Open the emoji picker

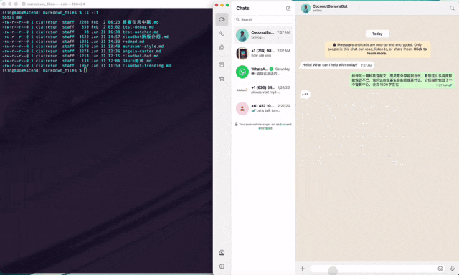point(440,269)
